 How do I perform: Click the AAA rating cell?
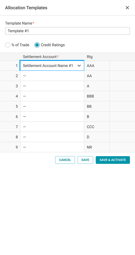click(97, 66)
